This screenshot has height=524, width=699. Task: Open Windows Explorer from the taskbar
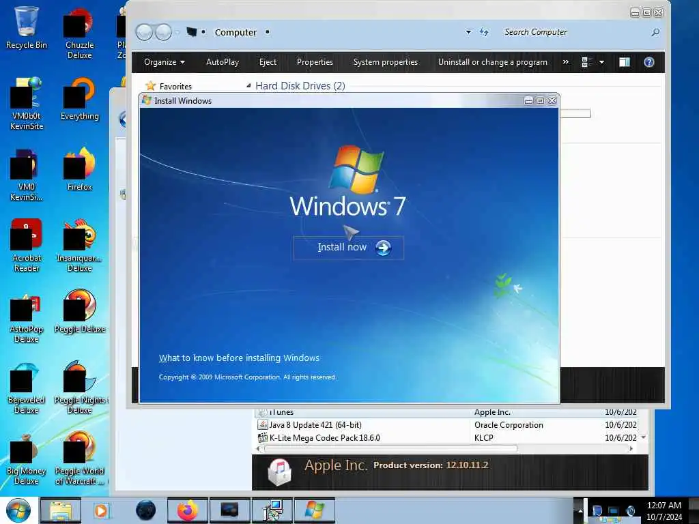tap(61, 510)
